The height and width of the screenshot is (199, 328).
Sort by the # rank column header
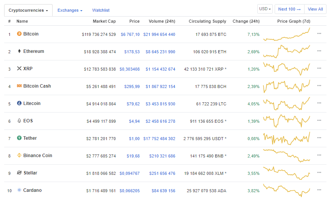tap(9, 21)
